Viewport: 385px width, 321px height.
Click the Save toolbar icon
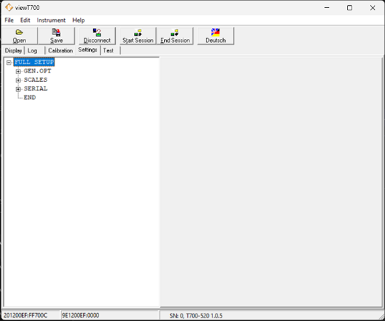click(56, 32)
